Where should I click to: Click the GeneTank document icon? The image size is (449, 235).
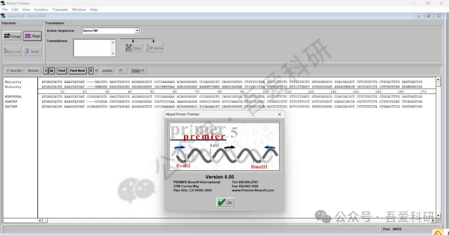tap(3, 16)
